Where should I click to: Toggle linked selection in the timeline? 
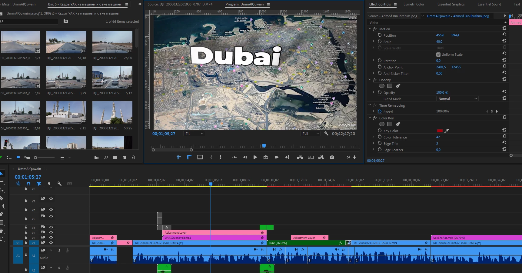[x=39, y=184]
